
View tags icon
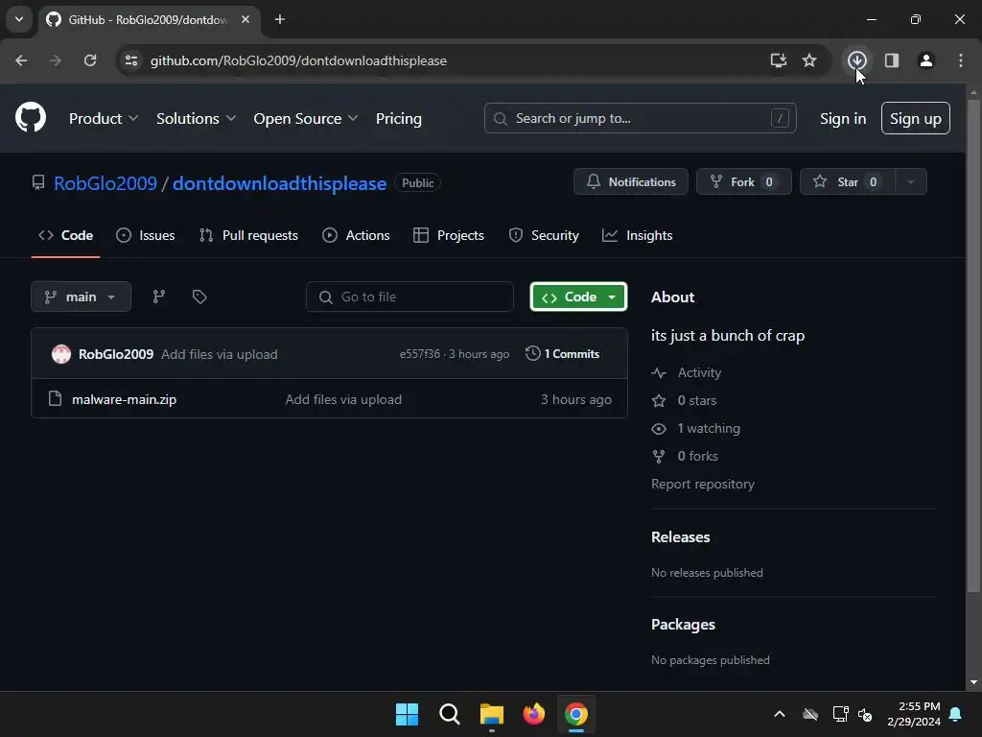click(199, 297)
